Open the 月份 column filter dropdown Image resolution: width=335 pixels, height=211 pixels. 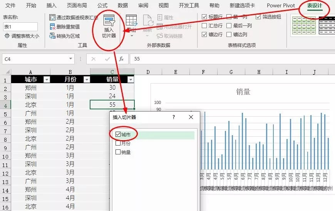coord(87,80)
